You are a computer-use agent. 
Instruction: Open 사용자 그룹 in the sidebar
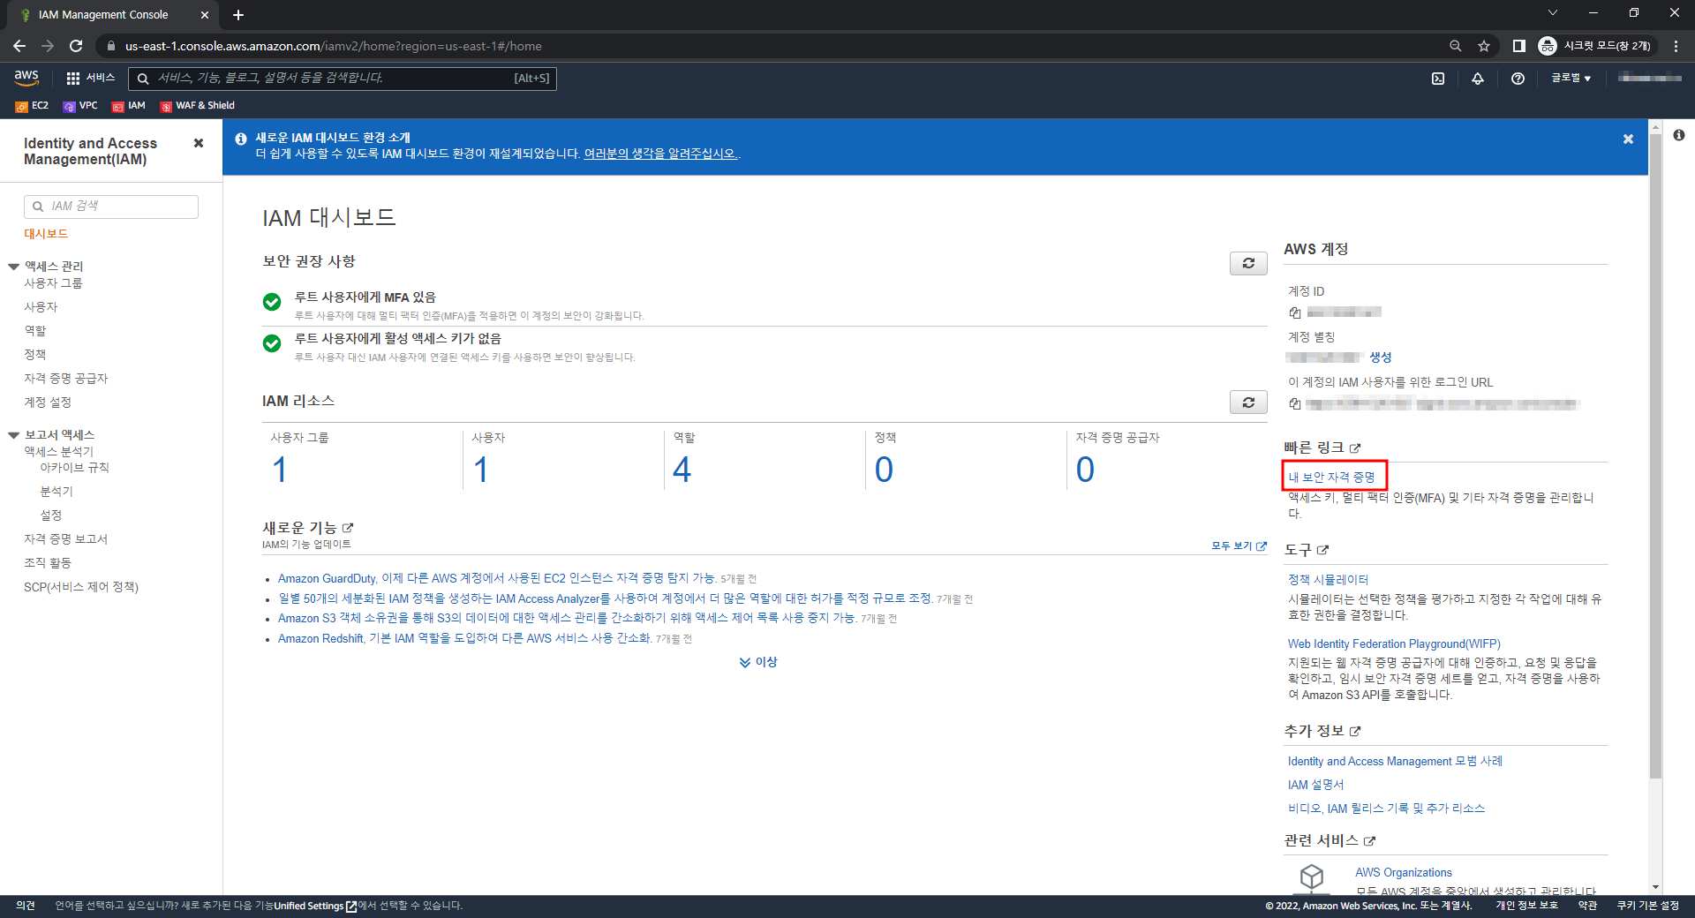[53, 283]
